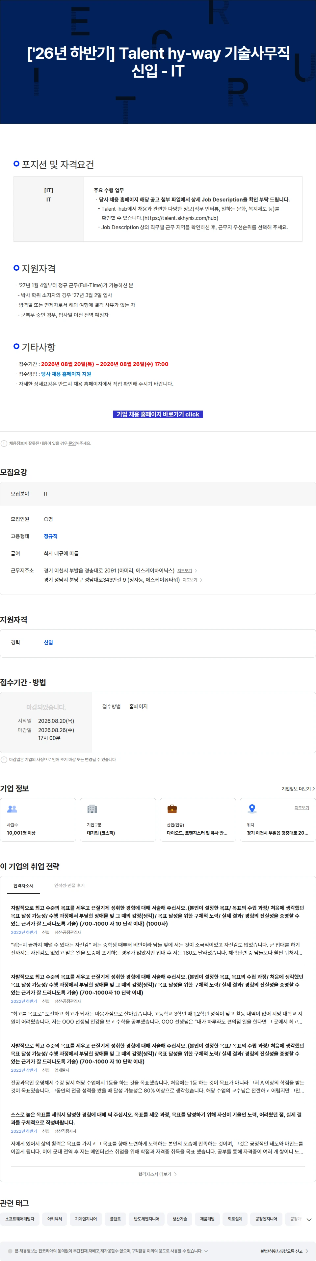Select the 아키텍처 tag

[55, 1219]
